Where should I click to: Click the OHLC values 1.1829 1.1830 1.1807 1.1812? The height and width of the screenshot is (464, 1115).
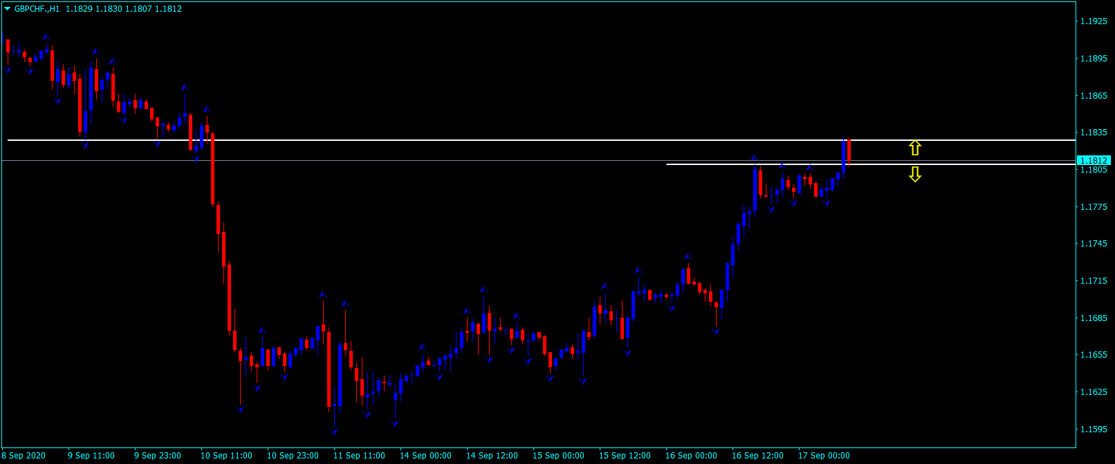click(124, 9)
